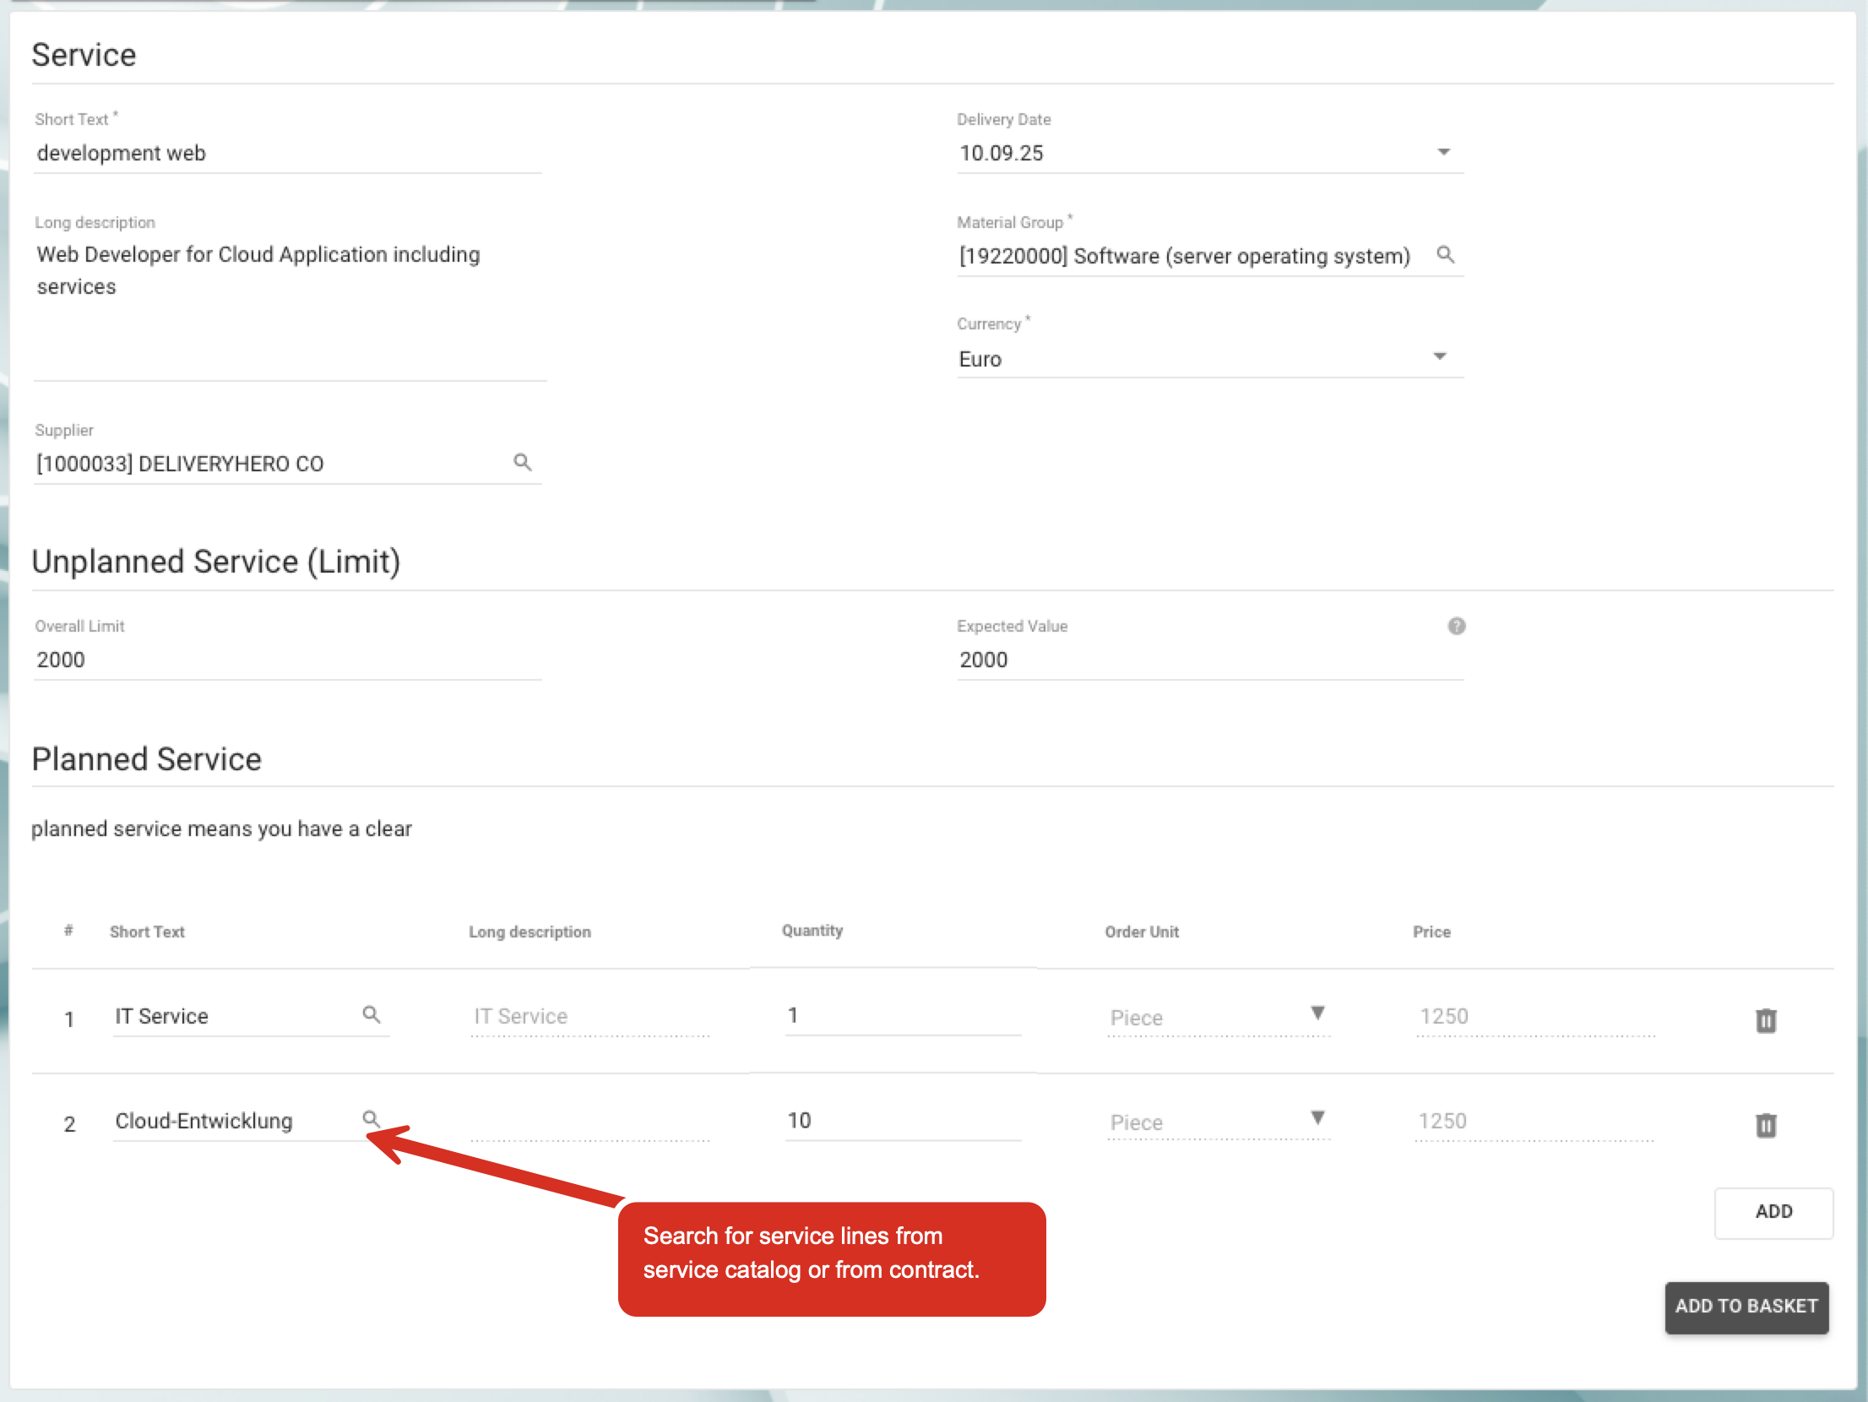Open Order Unit dropdown in row 2

[x=1317, y=1117]
